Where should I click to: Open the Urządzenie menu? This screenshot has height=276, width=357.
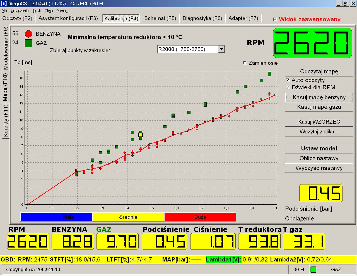pyautogui.click(x=20, y=11)
